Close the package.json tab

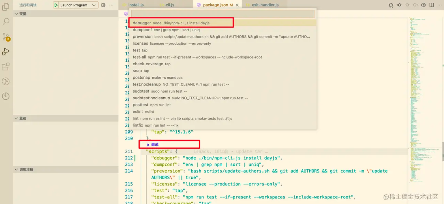[x=237, y=5]
